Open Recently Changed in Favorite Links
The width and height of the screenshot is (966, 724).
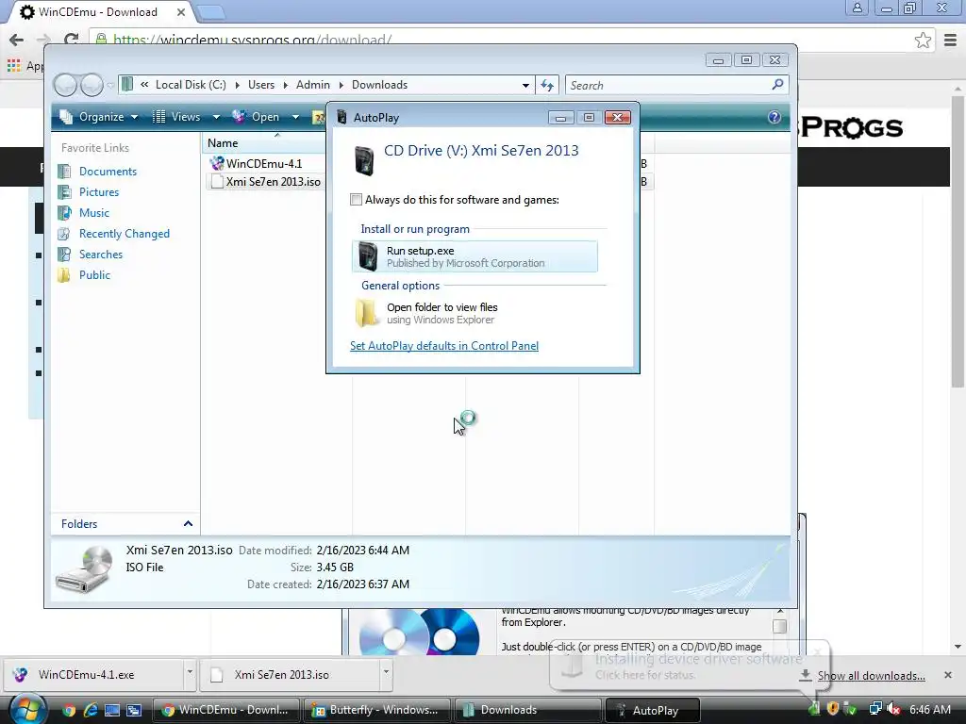pyautogui.click(x=124, y=234)
